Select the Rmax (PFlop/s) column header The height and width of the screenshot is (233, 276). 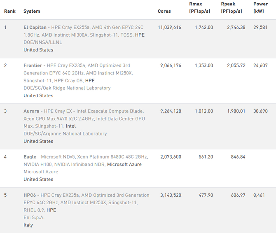(x=200, y=7)
